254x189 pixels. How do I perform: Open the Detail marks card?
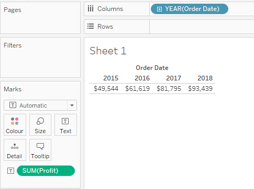[x=15, y=150]
